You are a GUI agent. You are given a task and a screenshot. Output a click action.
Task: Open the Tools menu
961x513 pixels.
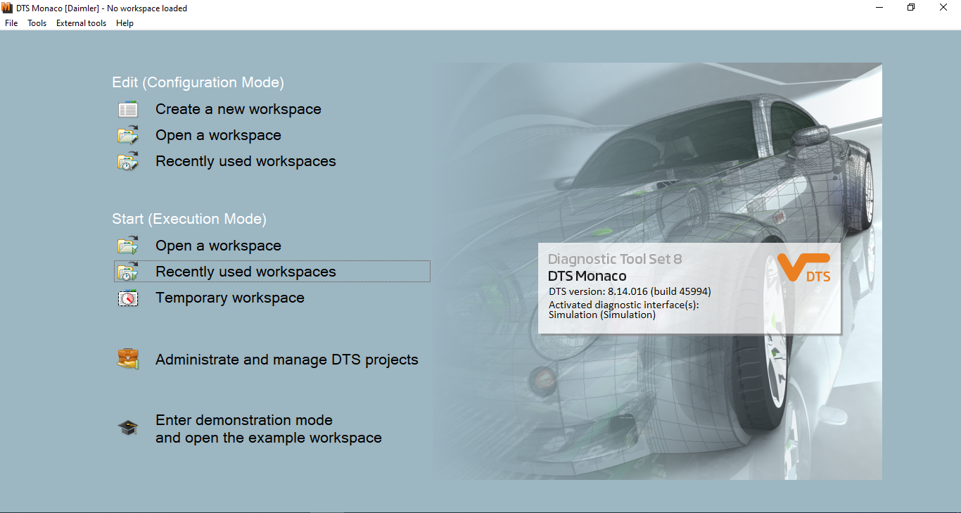pos(37,23)
